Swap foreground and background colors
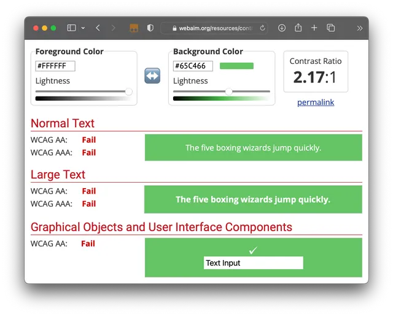393x316 pixels. click(x=152, y=76)
